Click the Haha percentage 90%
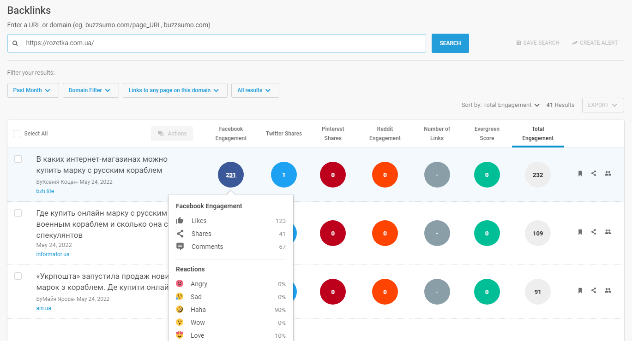This screenshot has height=341, width=632. point(280,310)
